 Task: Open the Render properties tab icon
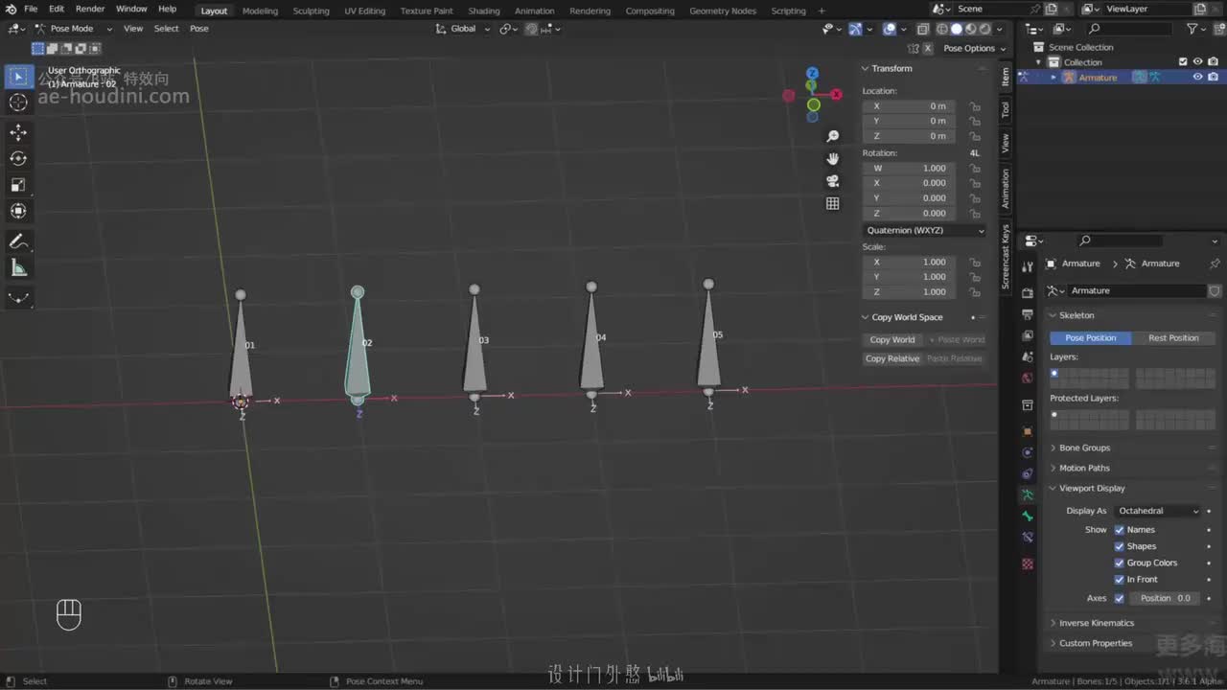1028,292
